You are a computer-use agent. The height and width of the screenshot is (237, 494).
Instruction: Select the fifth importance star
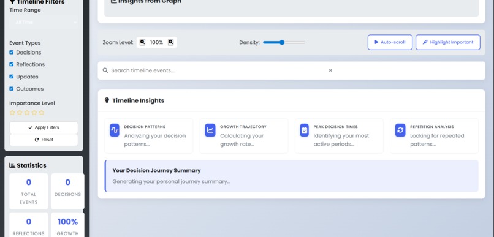[41, 112]
